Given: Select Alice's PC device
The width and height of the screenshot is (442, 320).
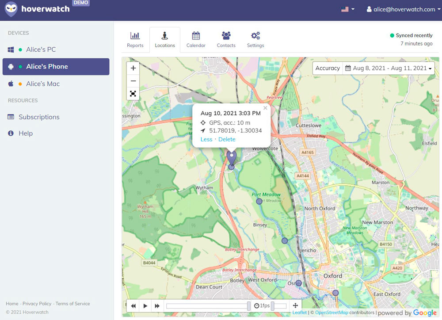Looking at the screenshot, I should (41, 50).
